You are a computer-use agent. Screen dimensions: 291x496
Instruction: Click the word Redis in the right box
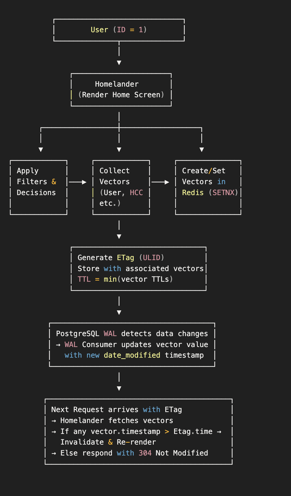pos(193,193)
